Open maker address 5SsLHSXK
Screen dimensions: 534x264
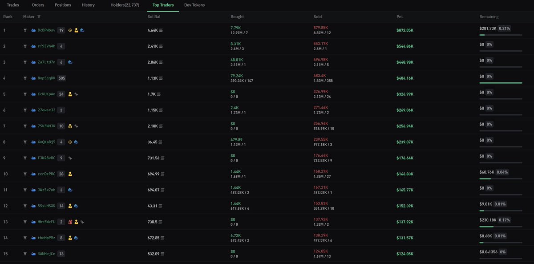click(47, 206)
